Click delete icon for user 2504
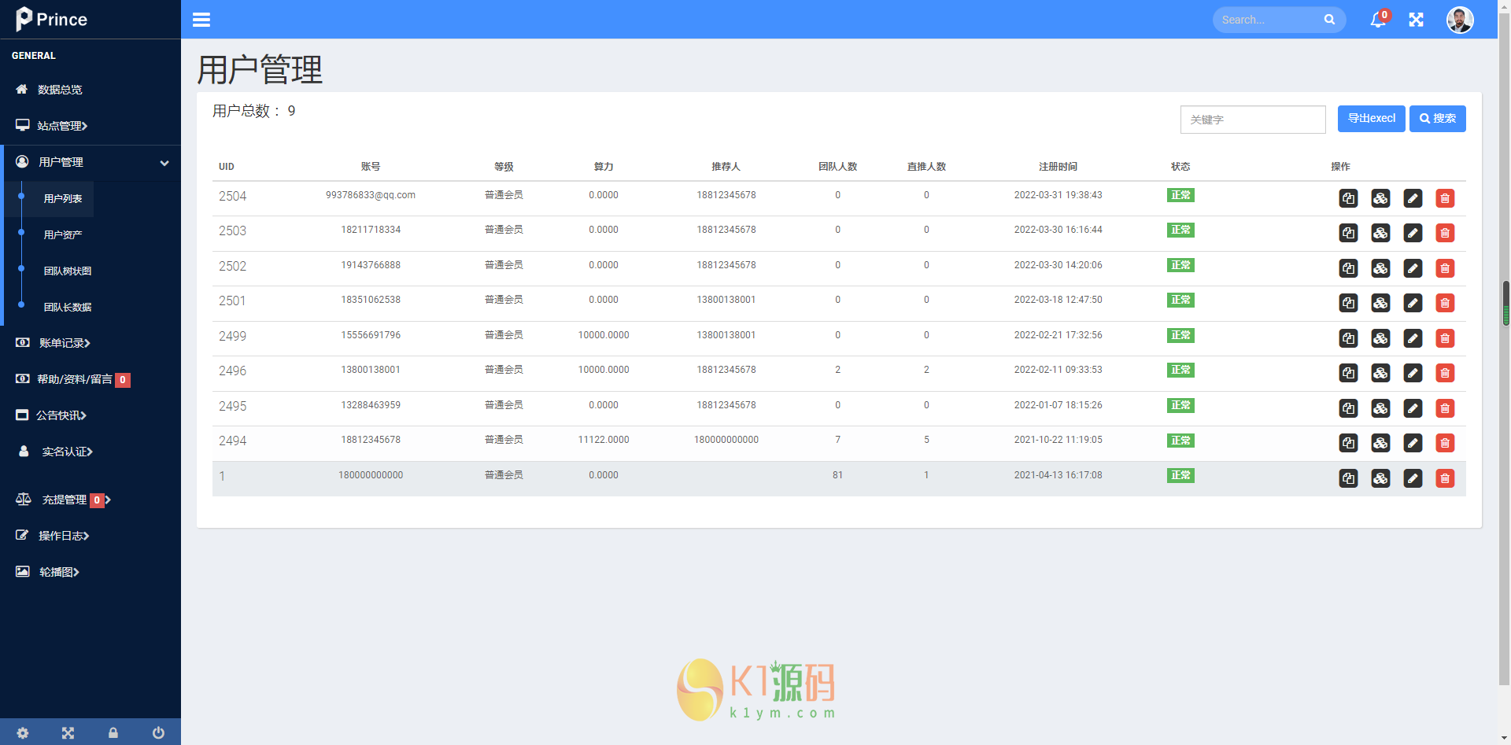 [1445, 198]
